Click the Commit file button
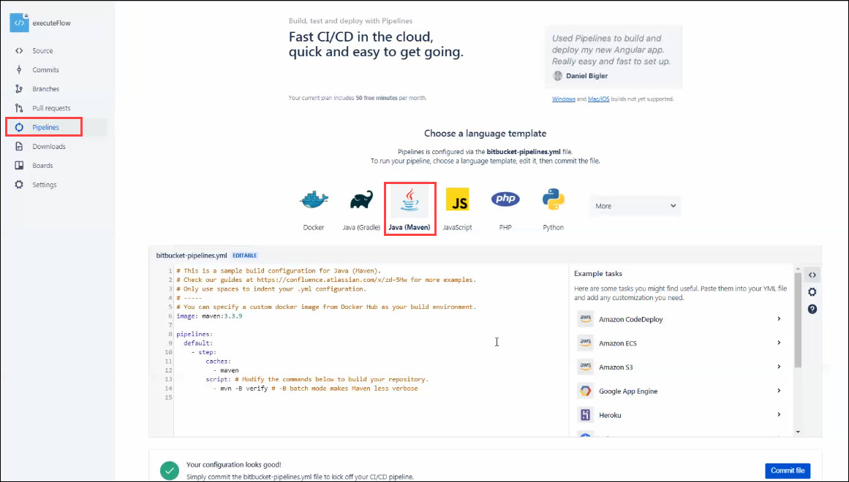Viewport: 849px width, 482px height. click(788, 470)
